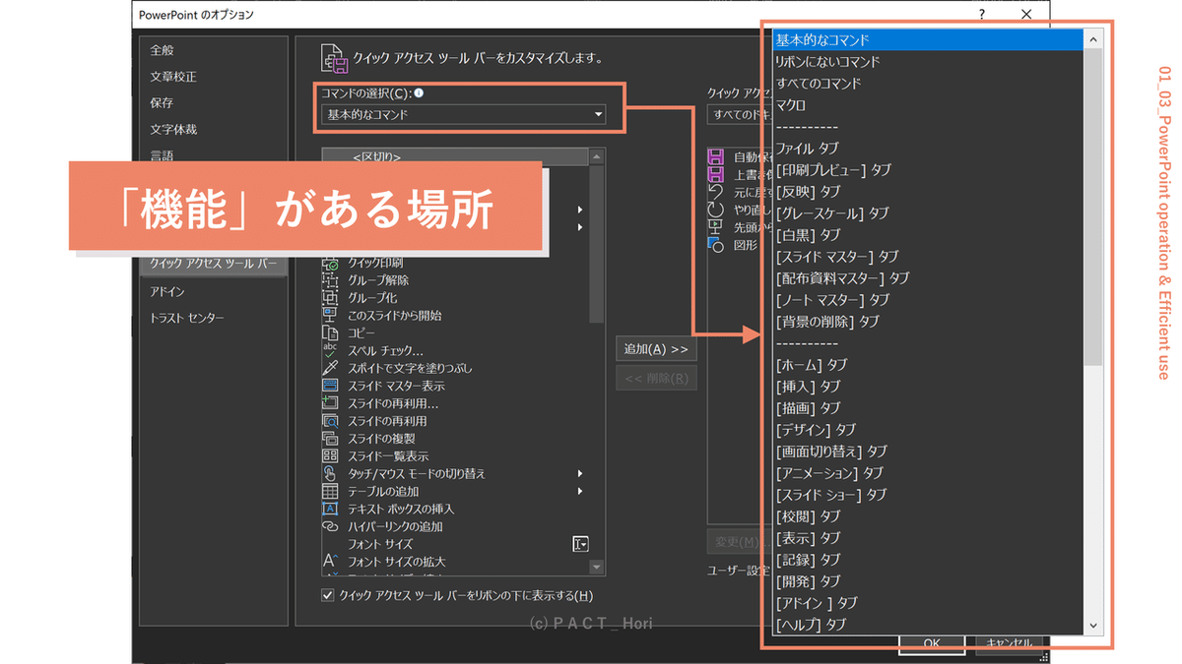Click the dropdown list scroll-up arrow
The image size is (1182, 664).
(x=1093, y=39)
